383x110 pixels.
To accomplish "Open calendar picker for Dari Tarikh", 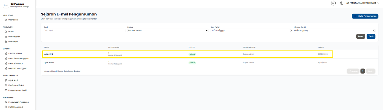I will point(291,30).
